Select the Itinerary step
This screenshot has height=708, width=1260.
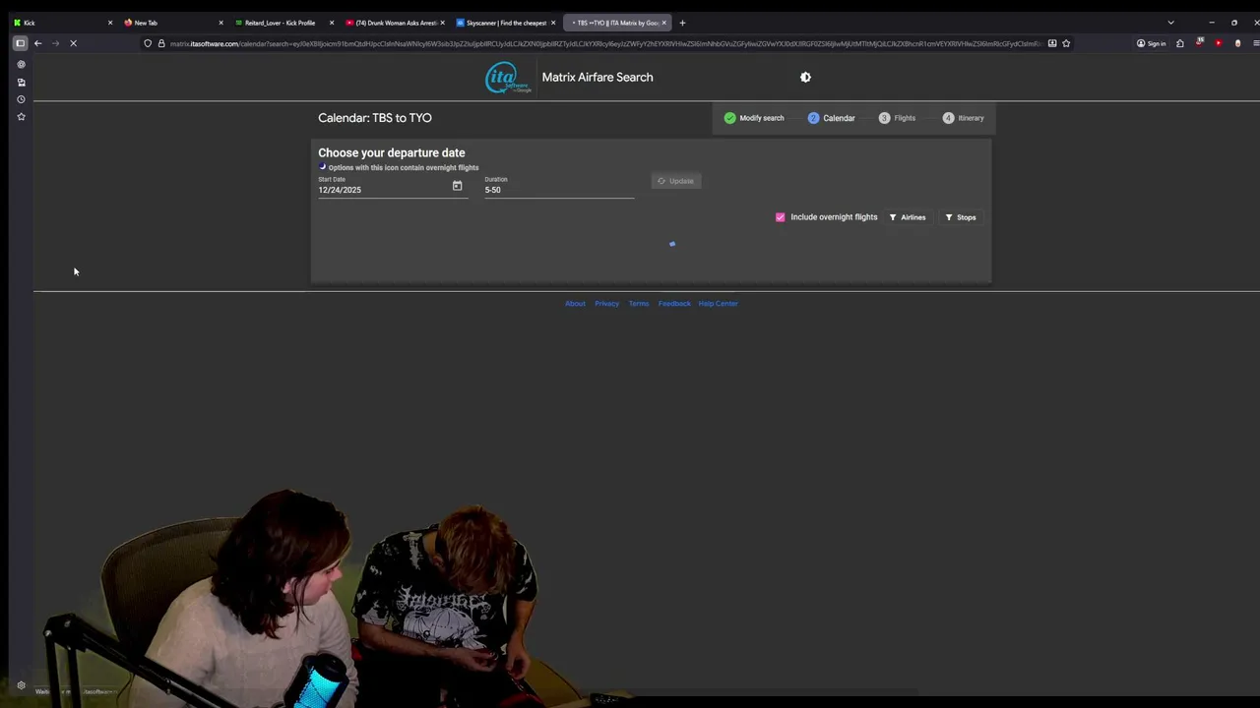coord(964,118)
